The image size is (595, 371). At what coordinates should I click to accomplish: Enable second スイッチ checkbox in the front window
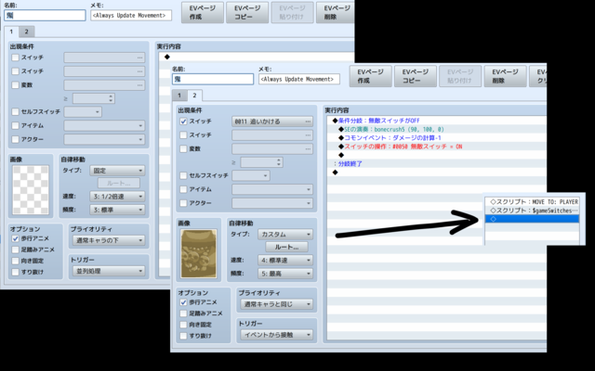pyautogui.click(x=183, y=135)
